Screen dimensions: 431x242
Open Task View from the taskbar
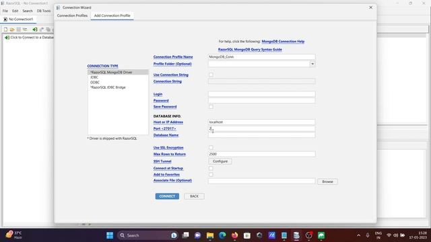tap(186, 235)
